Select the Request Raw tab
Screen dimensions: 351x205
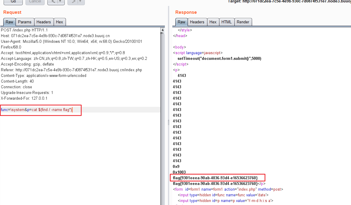click(9, 22)
